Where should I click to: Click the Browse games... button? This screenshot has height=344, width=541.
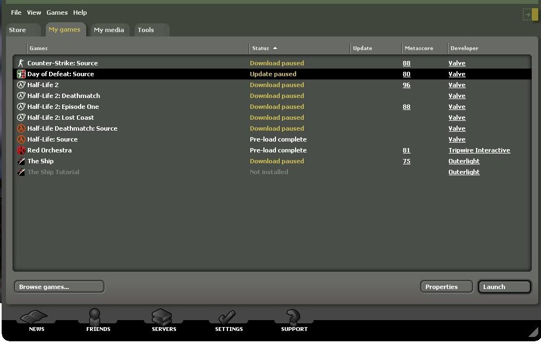(59, 287)
